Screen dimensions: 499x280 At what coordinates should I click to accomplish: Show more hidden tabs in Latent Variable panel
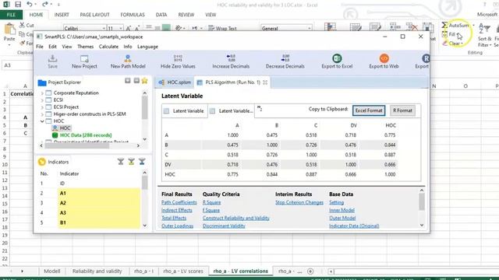tap(260, 108)
